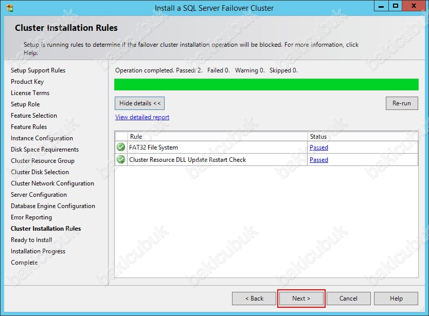Click green check icon for FAT32 File System
429x316 pixels.
[121, 147]
